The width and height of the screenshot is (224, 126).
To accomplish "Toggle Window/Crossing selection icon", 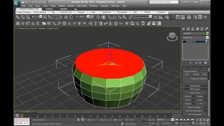I will [x=60, y=17].
